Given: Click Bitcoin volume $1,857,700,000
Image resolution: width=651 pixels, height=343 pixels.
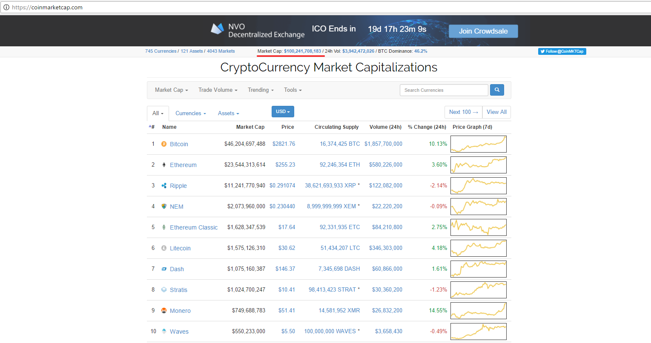Looking at the screenshot, I should point(383,144).
